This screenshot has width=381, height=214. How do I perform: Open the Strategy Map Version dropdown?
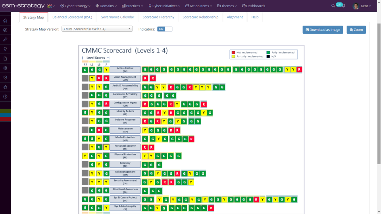point(97,29)
